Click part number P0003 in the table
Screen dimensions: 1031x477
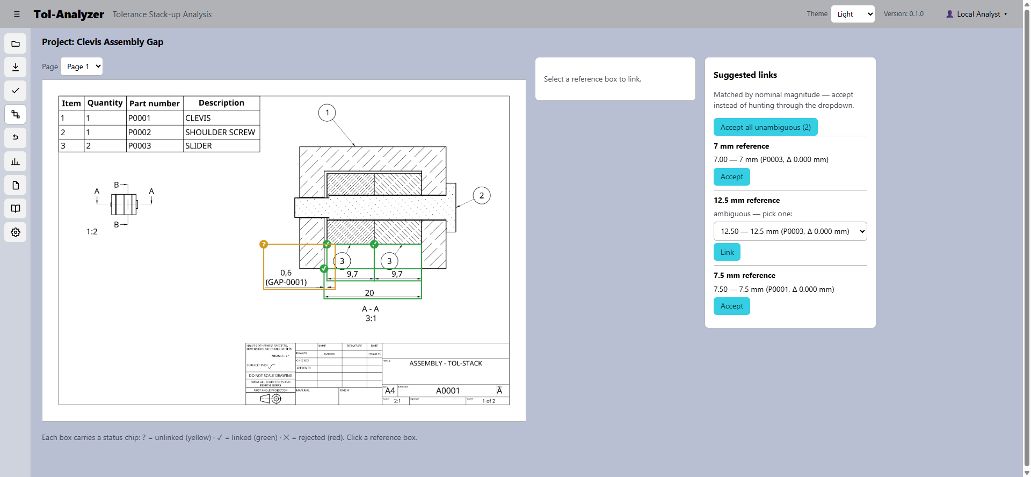(x=155, y=146)
